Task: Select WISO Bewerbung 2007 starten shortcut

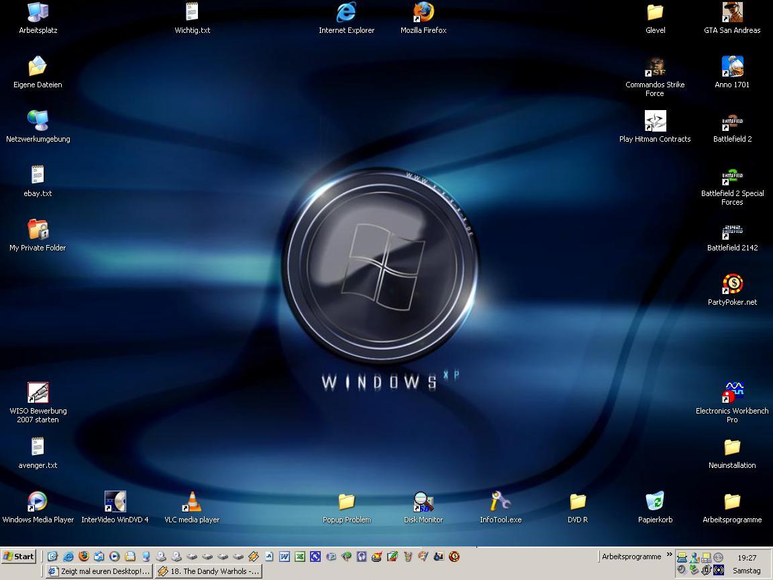Action: (38, 403)
